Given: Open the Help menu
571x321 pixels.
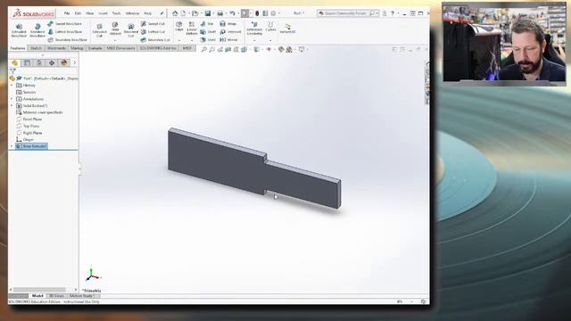Looking at the screenshot, I should pyautogui.click(x=147, y=13).
